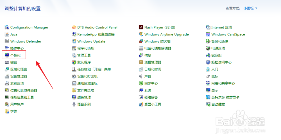Click the 区域和语言 globe icon
The width and height of the screenshot is (281, 140).
click(7, 69)
